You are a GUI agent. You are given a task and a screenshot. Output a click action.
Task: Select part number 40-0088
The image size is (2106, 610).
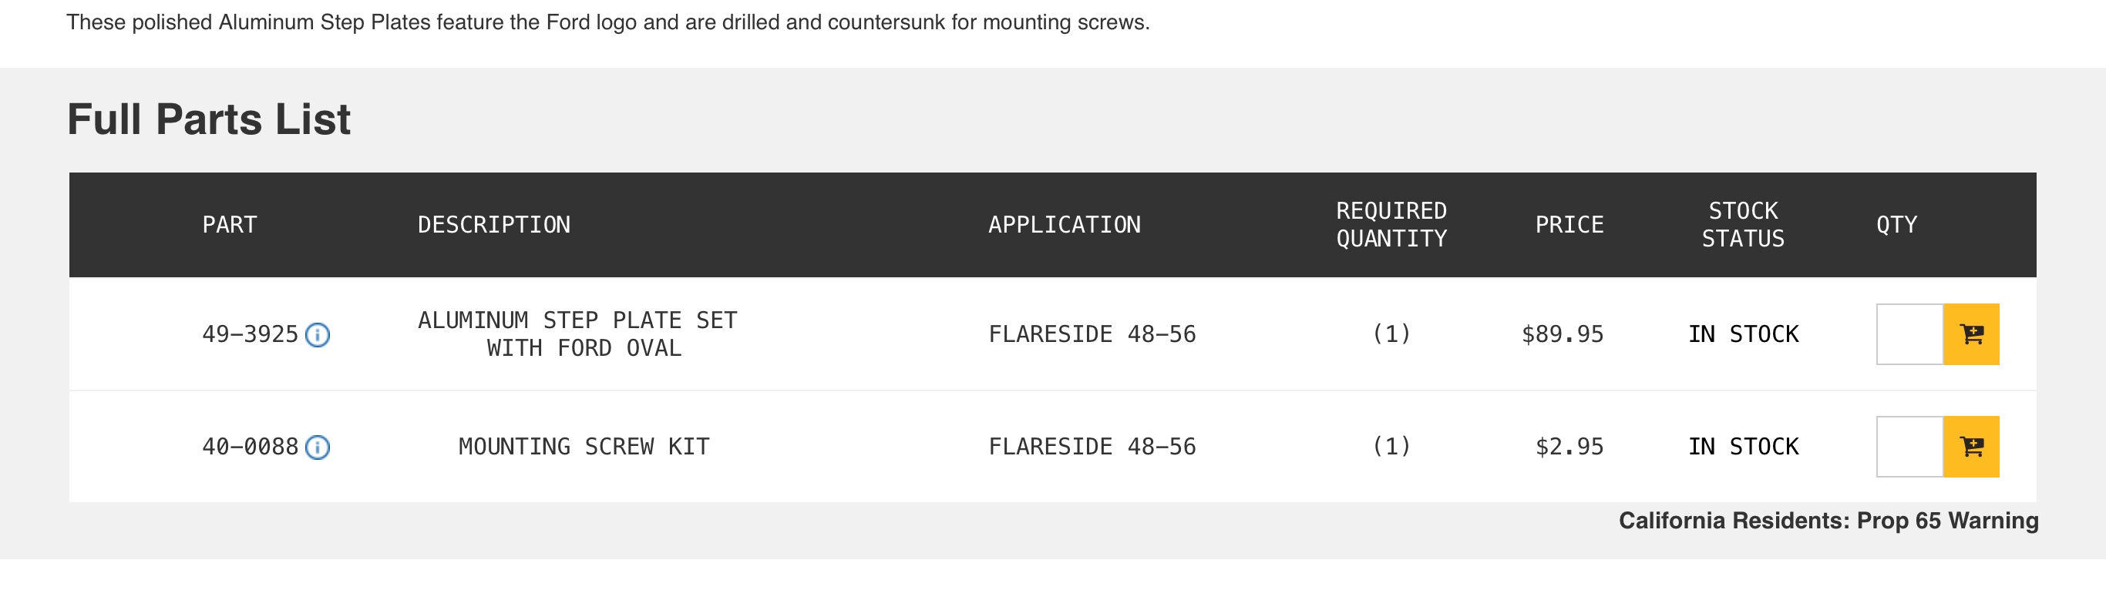coord(251,447)
